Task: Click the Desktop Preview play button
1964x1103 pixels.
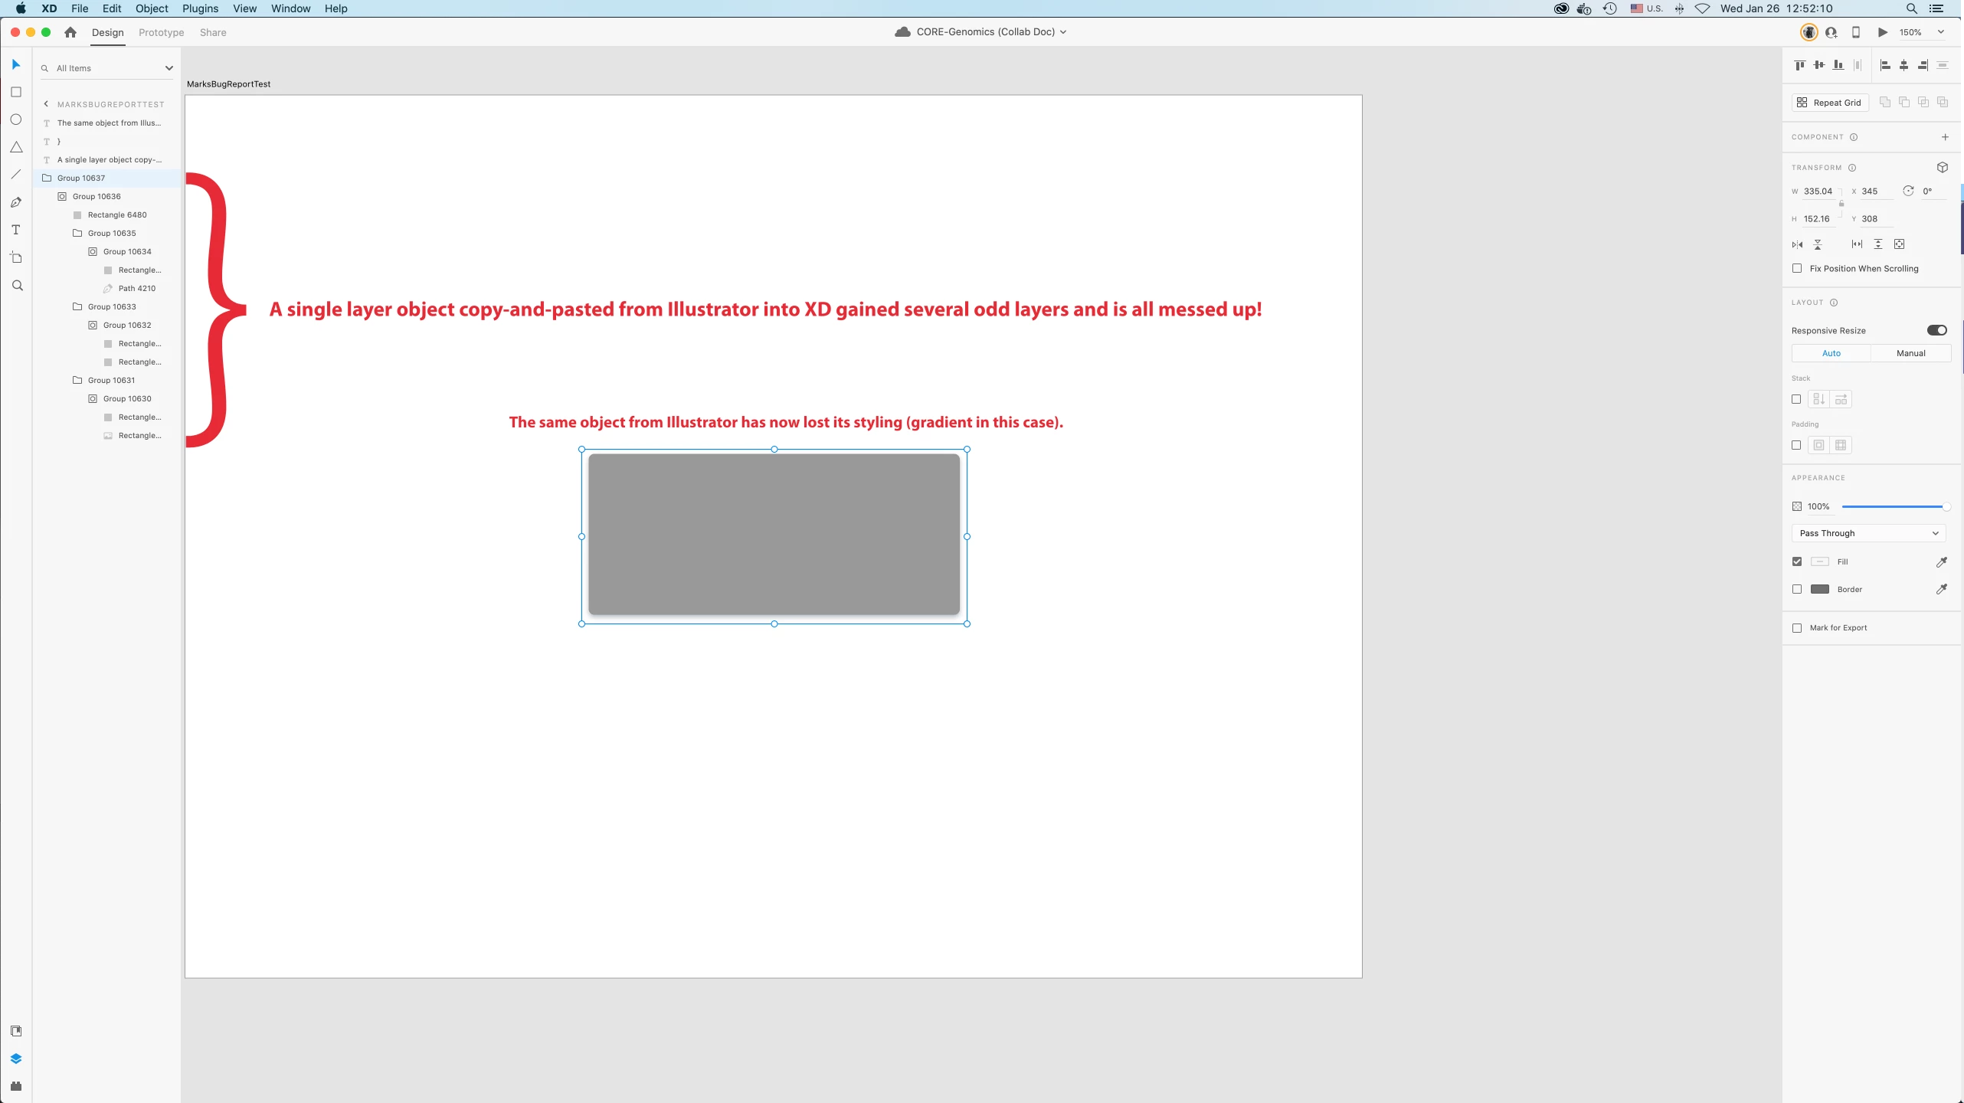Action: [1882, 32]
